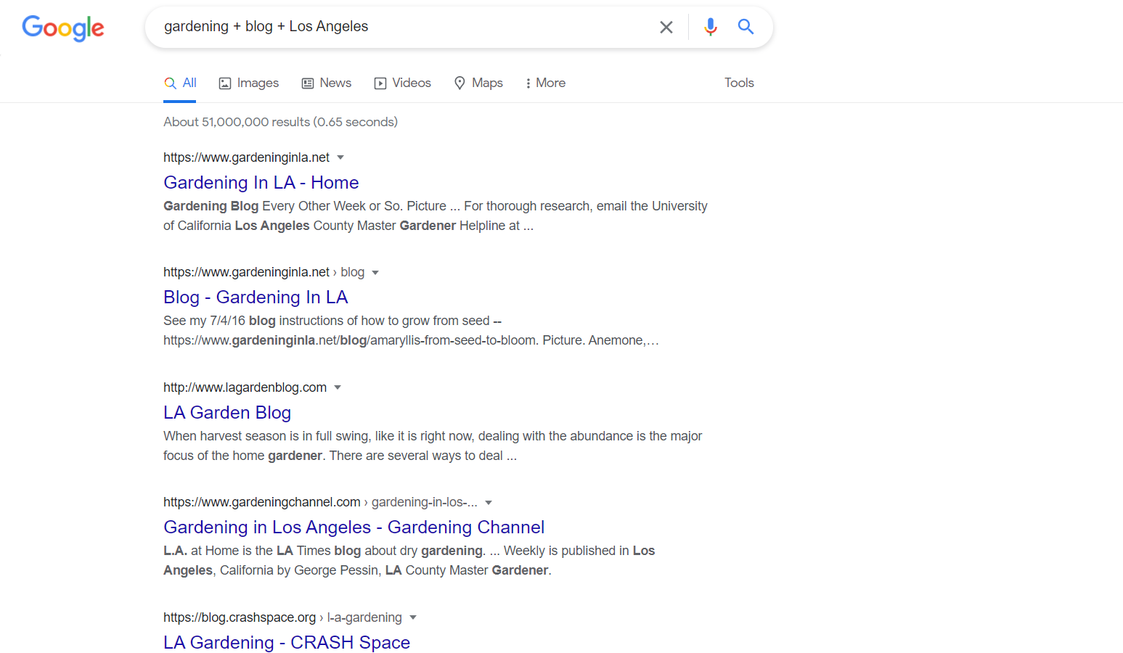Image resolution: width=1123 pixels, height=653 pixels.
Task: Switch to the Images tab
Action: pos(249,83)
